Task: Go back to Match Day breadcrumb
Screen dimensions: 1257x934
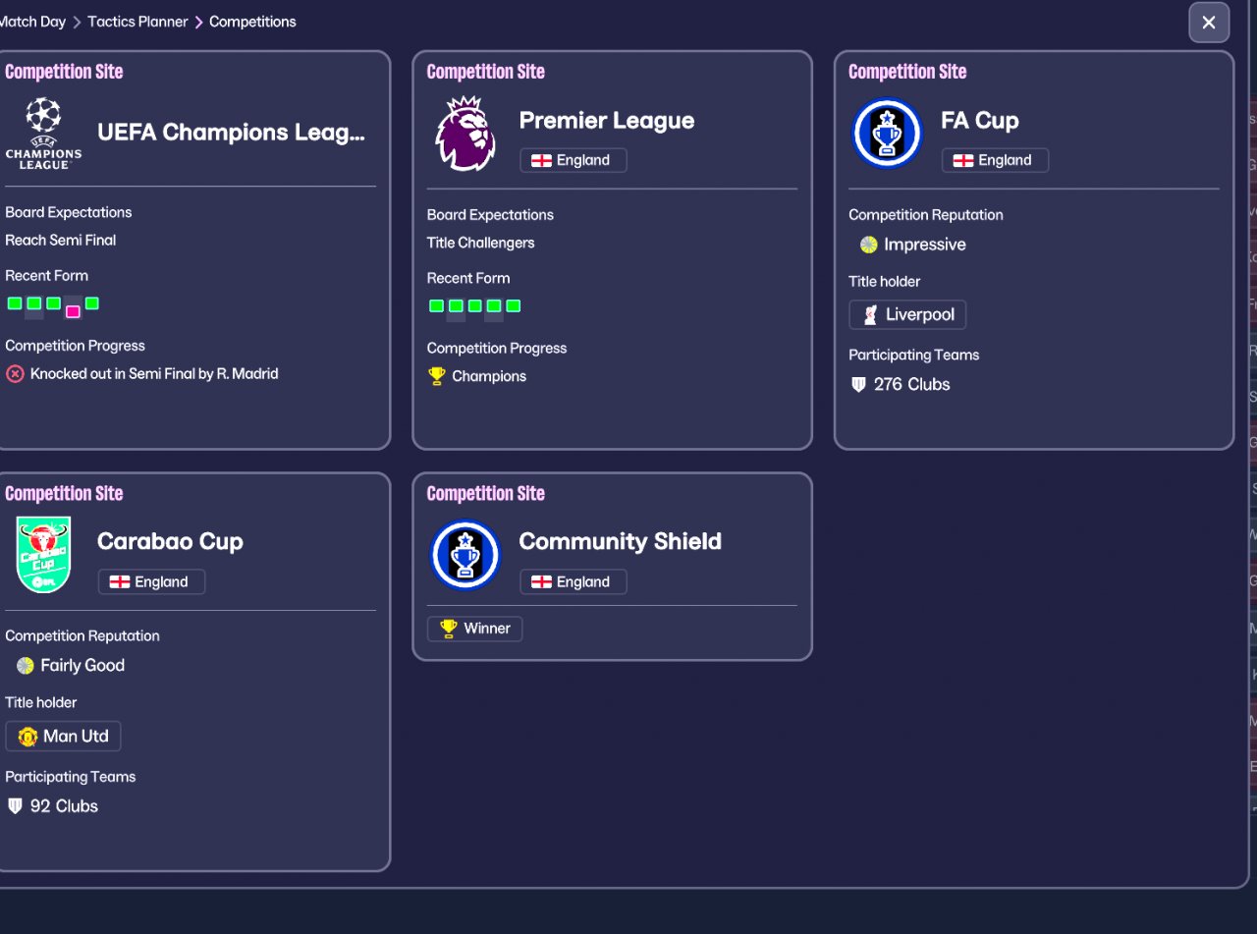Action: coord(32,22)
